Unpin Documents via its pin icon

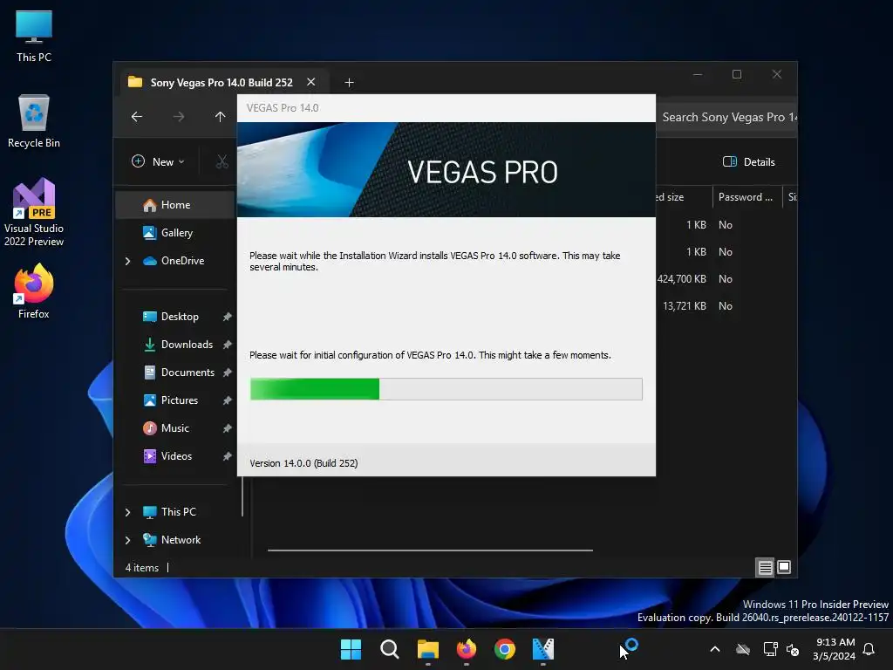228,373
